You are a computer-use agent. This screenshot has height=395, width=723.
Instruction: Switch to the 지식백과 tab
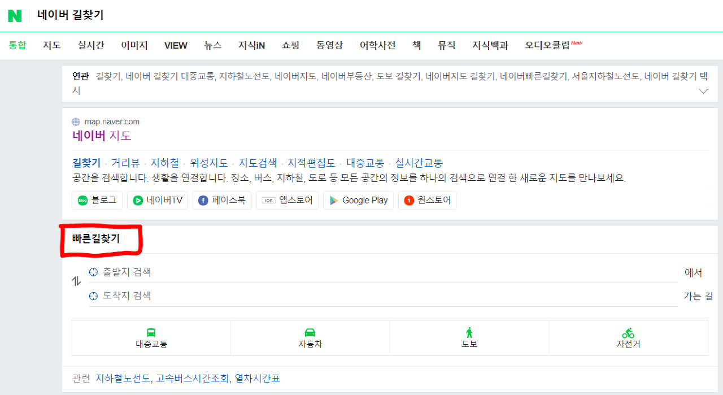point(490,45)
